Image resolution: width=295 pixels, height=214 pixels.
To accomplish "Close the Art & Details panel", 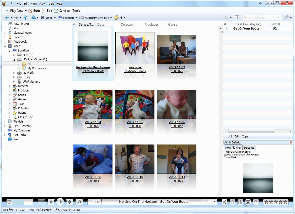I will click(291, 142).
